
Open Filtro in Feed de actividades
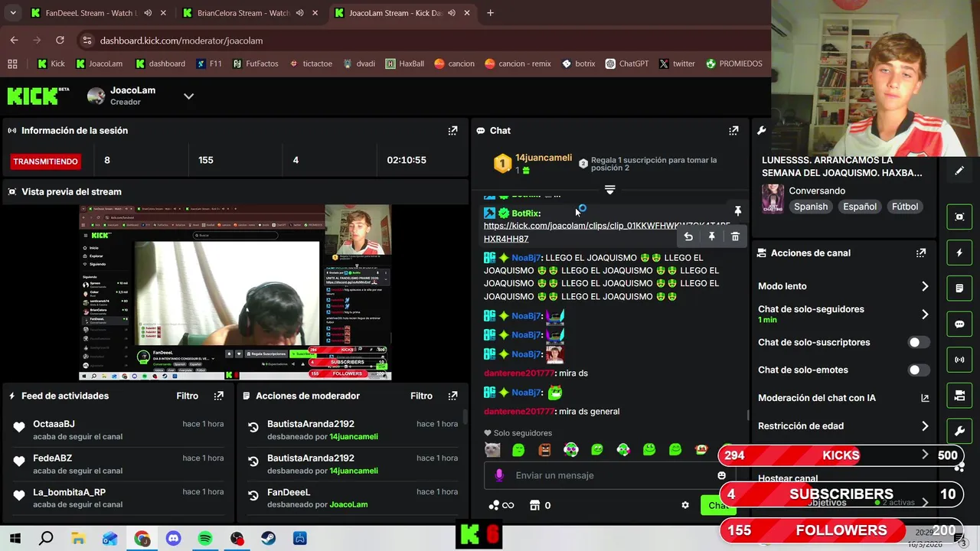tap(187, 396)
